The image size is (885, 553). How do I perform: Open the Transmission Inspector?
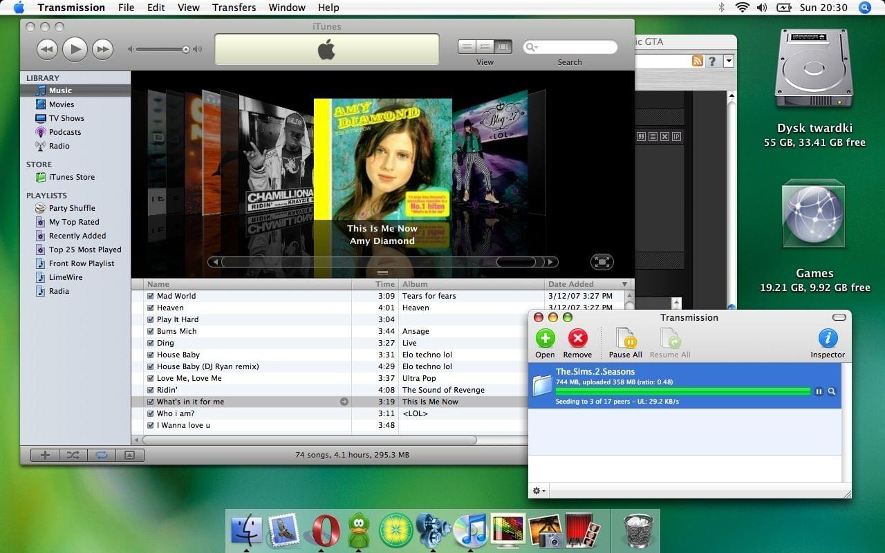pos(828,343)
